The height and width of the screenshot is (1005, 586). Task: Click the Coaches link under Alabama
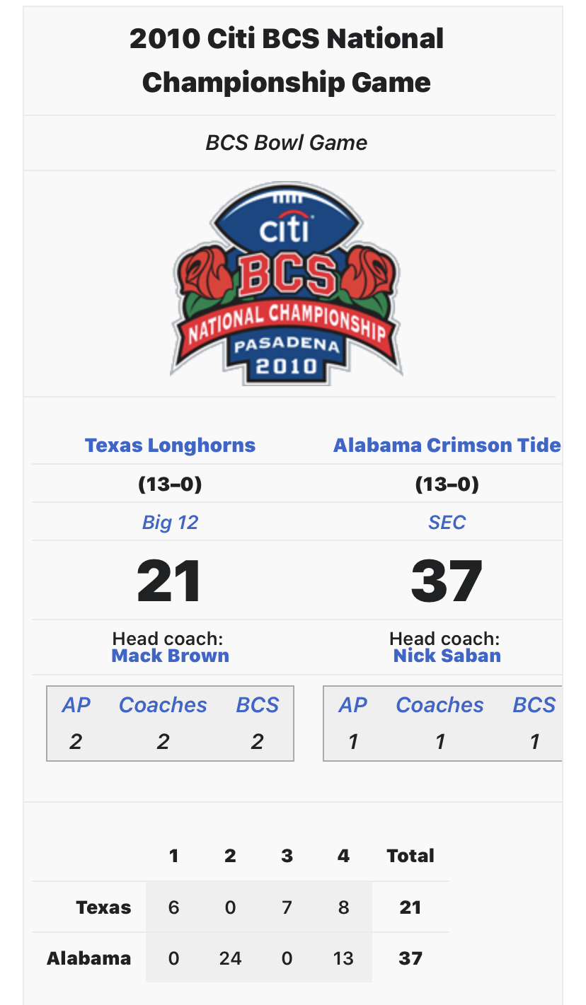439,705
